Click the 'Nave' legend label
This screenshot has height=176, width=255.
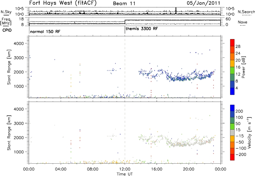point(243,22)
